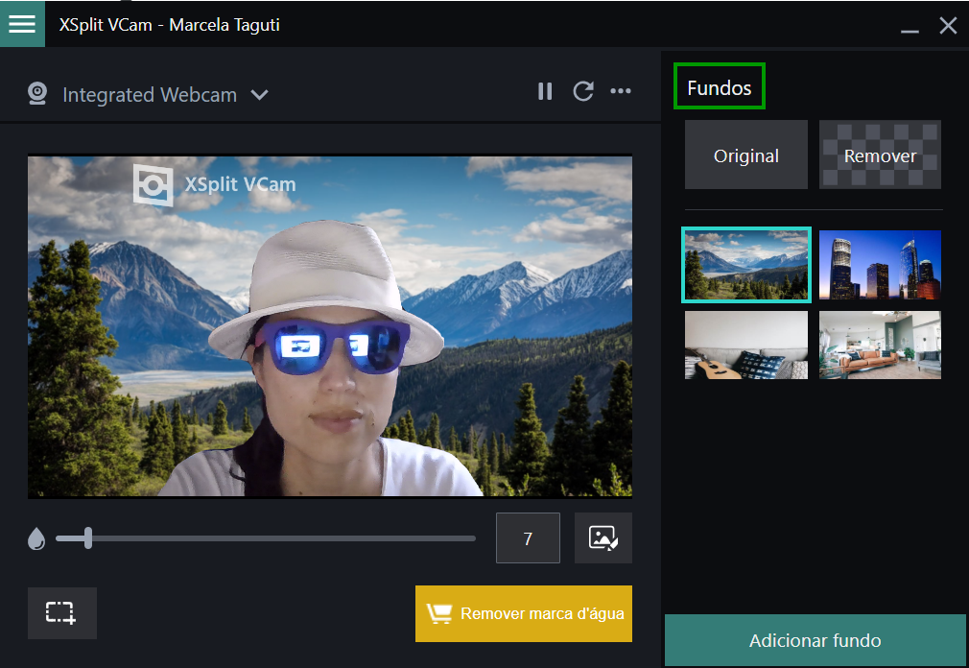This screenshot has height=668, width=969.
Task: Expand the Integrated Webcam dropdown
Action: [x=260, y=95]
